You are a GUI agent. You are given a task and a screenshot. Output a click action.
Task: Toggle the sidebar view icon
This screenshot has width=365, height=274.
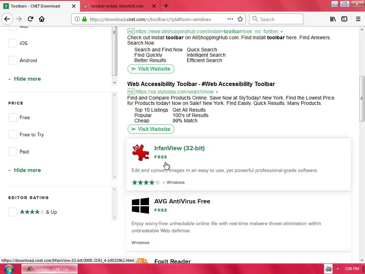point(344,19)
